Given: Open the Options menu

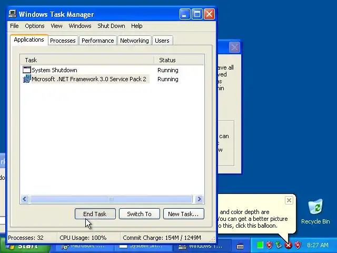Looking at the screenshot, I should point(35,26).
